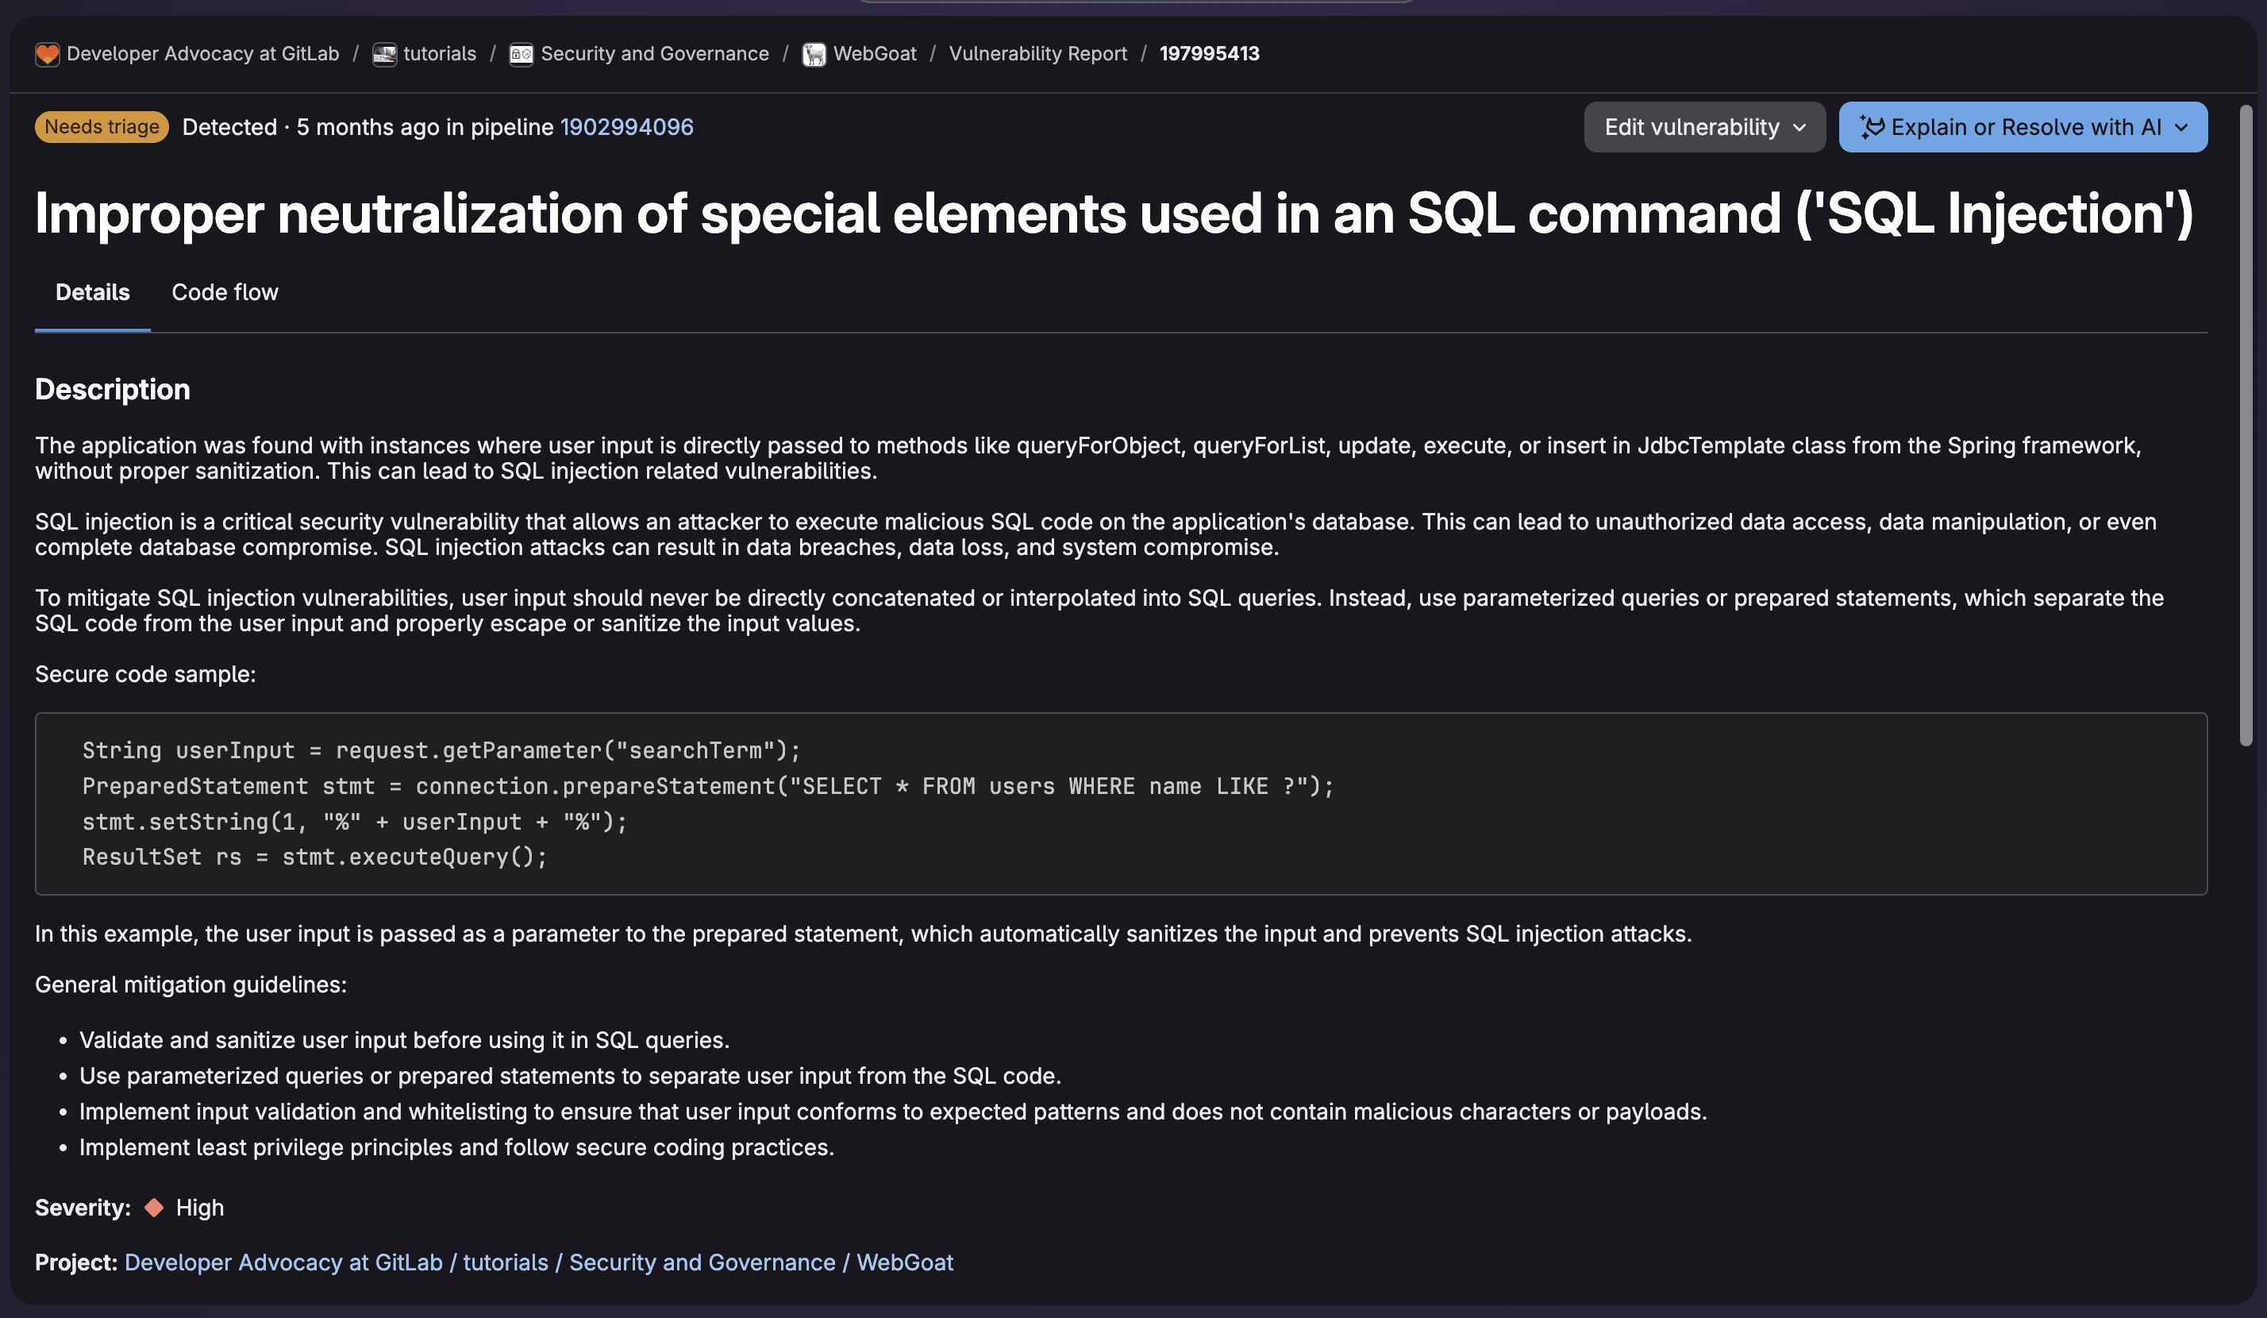Go to WebGoat breadcrumb link
This screenshot has height=1318, width=2267.
(x=875, y=54)
